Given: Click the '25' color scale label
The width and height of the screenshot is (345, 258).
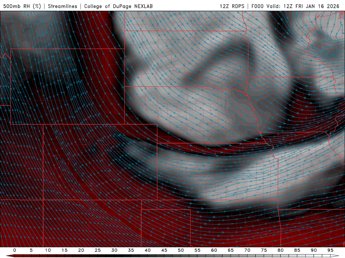Looking at the screenshot, I should 98,250.
